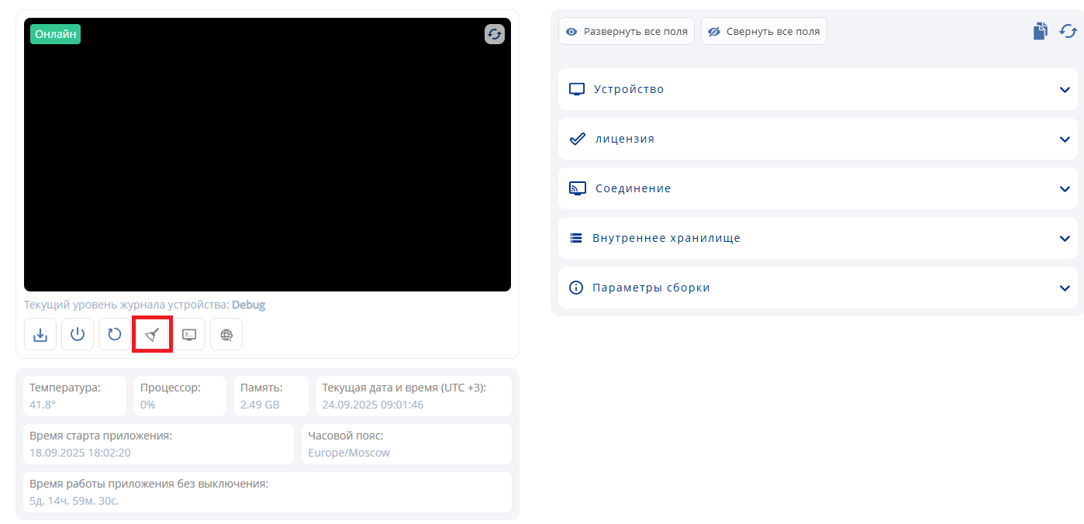Refresh the device screenshot preview
Screen dimensions: 1084x524
(x=495, y=34)
